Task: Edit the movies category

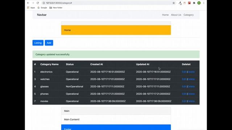Action: (x=184, y=101)
